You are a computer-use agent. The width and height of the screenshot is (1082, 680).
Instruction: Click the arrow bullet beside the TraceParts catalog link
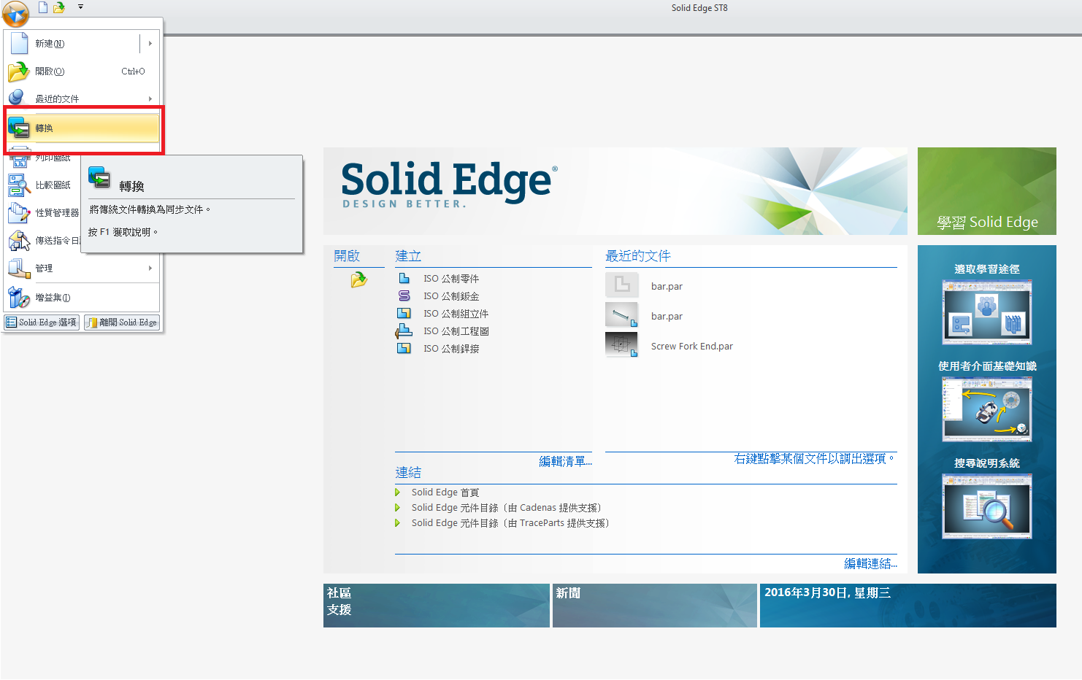click(x=398, y=523)
